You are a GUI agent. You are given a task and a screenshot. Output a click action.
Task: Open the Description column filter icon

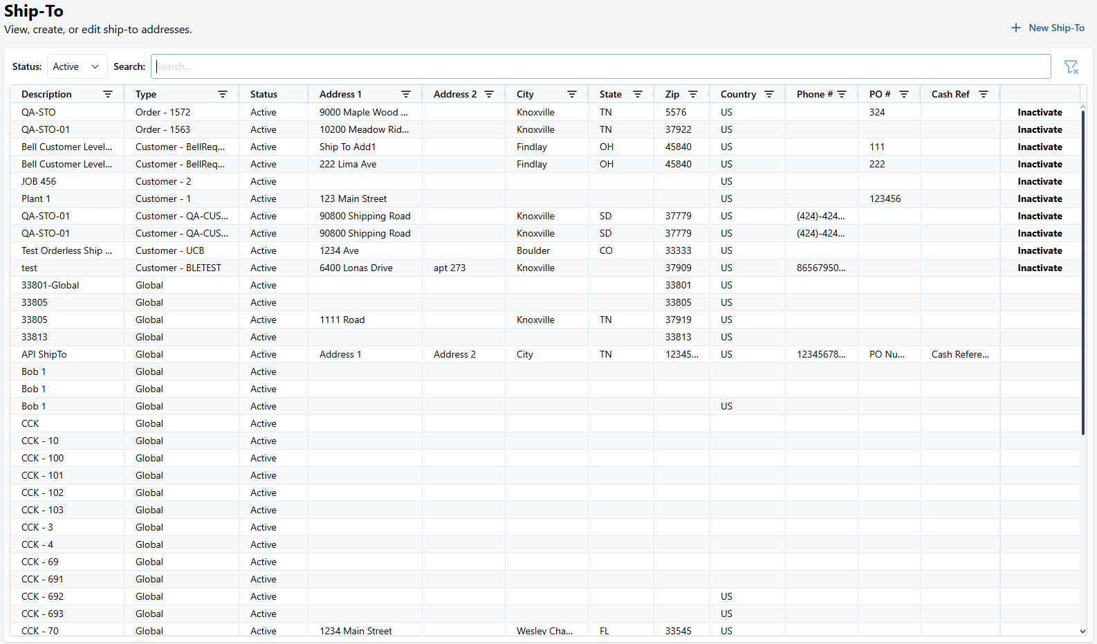coord(108,94)
